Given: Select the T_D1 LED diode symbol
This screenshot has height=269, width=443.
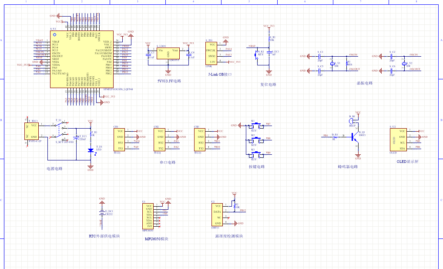Looking at the screenshot, I should [x=91, y=150].
